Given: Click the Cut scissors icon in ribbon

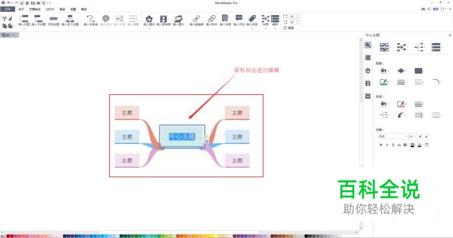Looking at the screenshot, I should (x=5, y=19).
